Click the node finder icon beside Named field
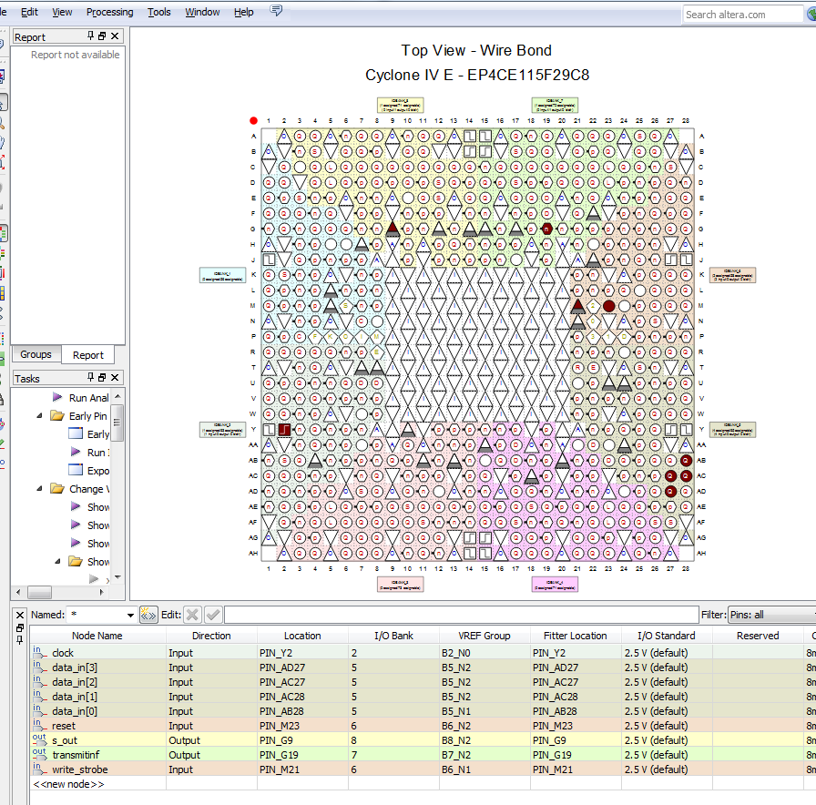 [x=148, y=615]
